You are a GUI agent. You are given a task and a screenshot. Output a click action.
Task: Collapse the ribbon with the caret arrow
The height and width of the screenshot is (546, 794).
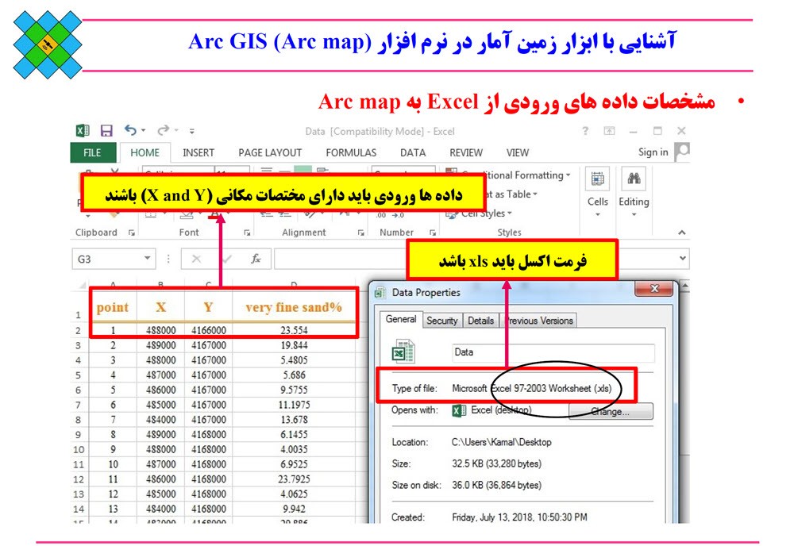[681, 233]
